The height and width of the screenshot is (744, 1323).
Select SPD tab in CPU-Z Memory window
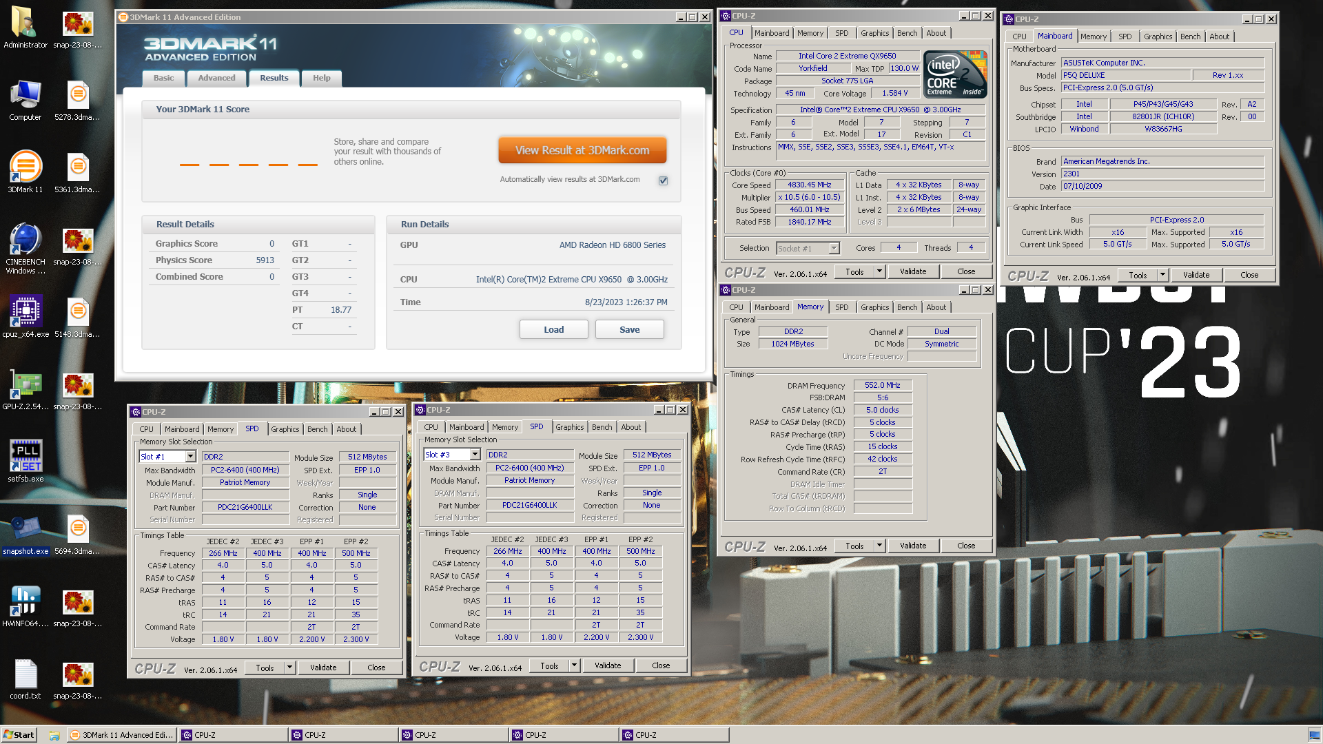(841, 307)
